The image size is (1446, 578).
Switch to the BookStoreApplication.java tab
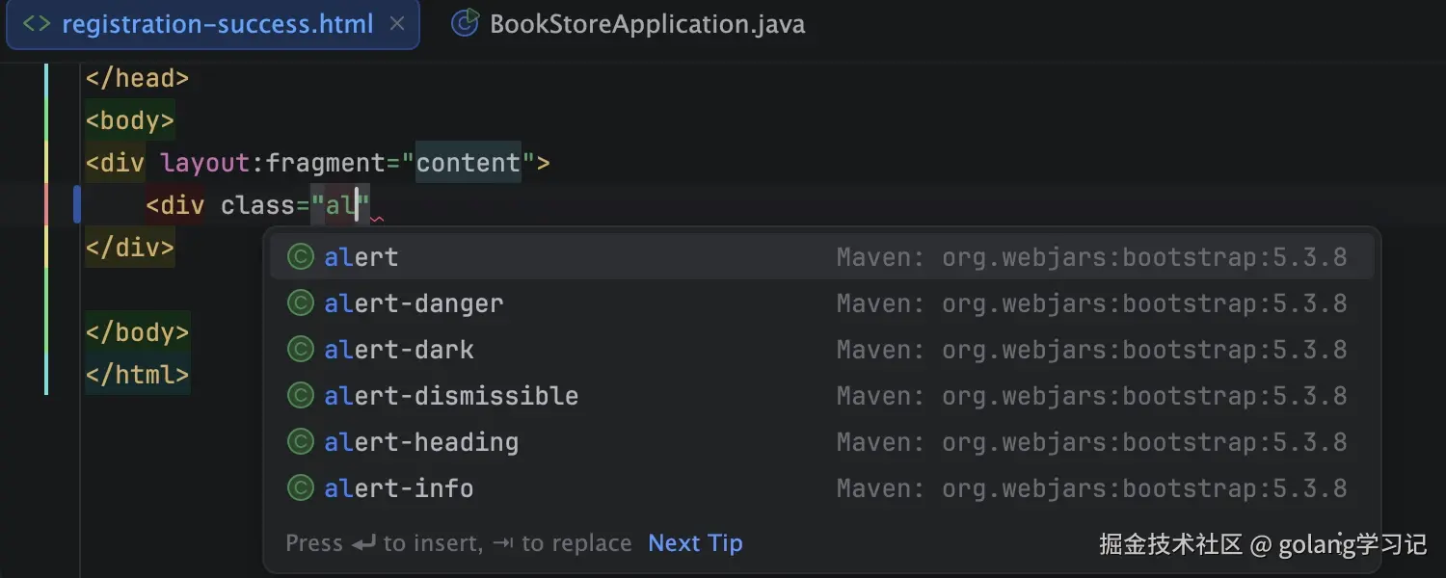646,24
